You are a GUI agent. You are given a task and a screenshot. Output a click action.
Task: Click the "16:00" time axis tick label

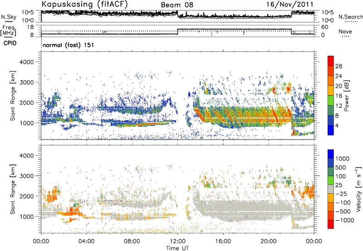coord(223,241)
